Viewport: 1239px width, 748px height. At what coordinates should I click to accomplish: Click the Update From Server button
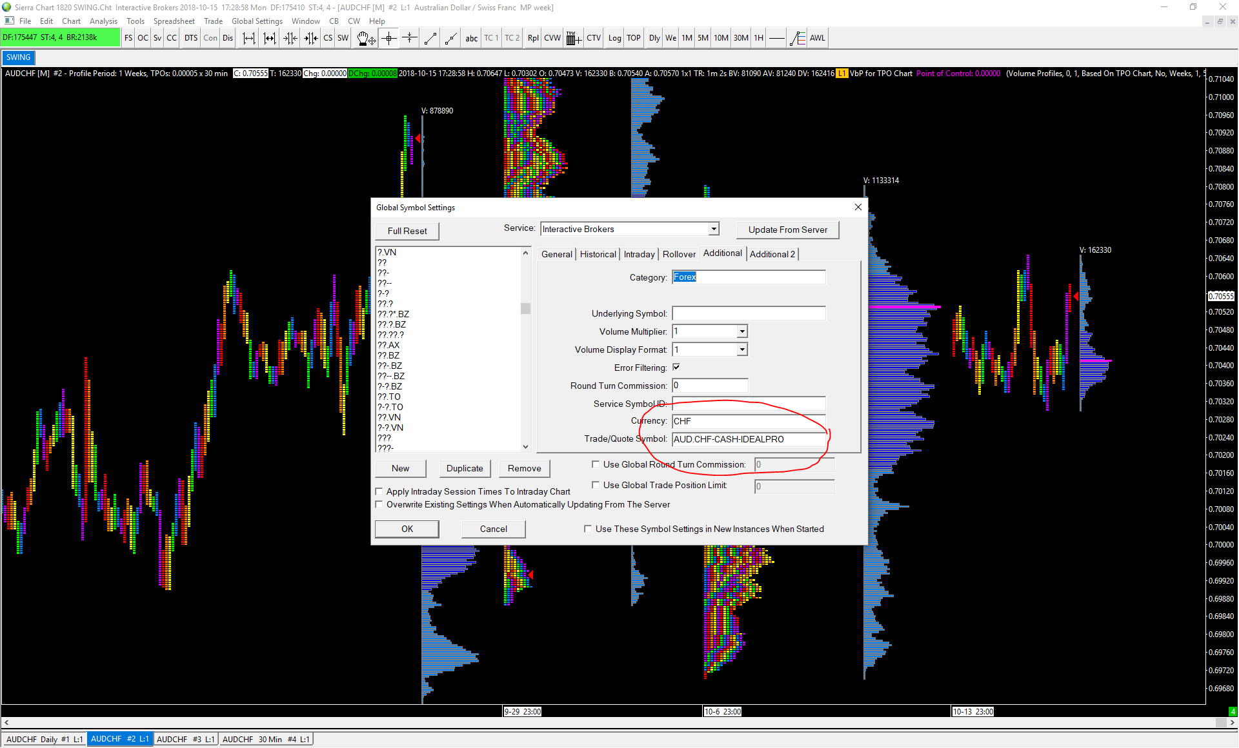[787, 230]
